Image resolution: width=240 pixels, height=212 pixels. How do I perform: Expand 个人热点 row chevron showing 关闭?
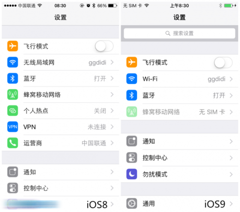click(112, 111)
